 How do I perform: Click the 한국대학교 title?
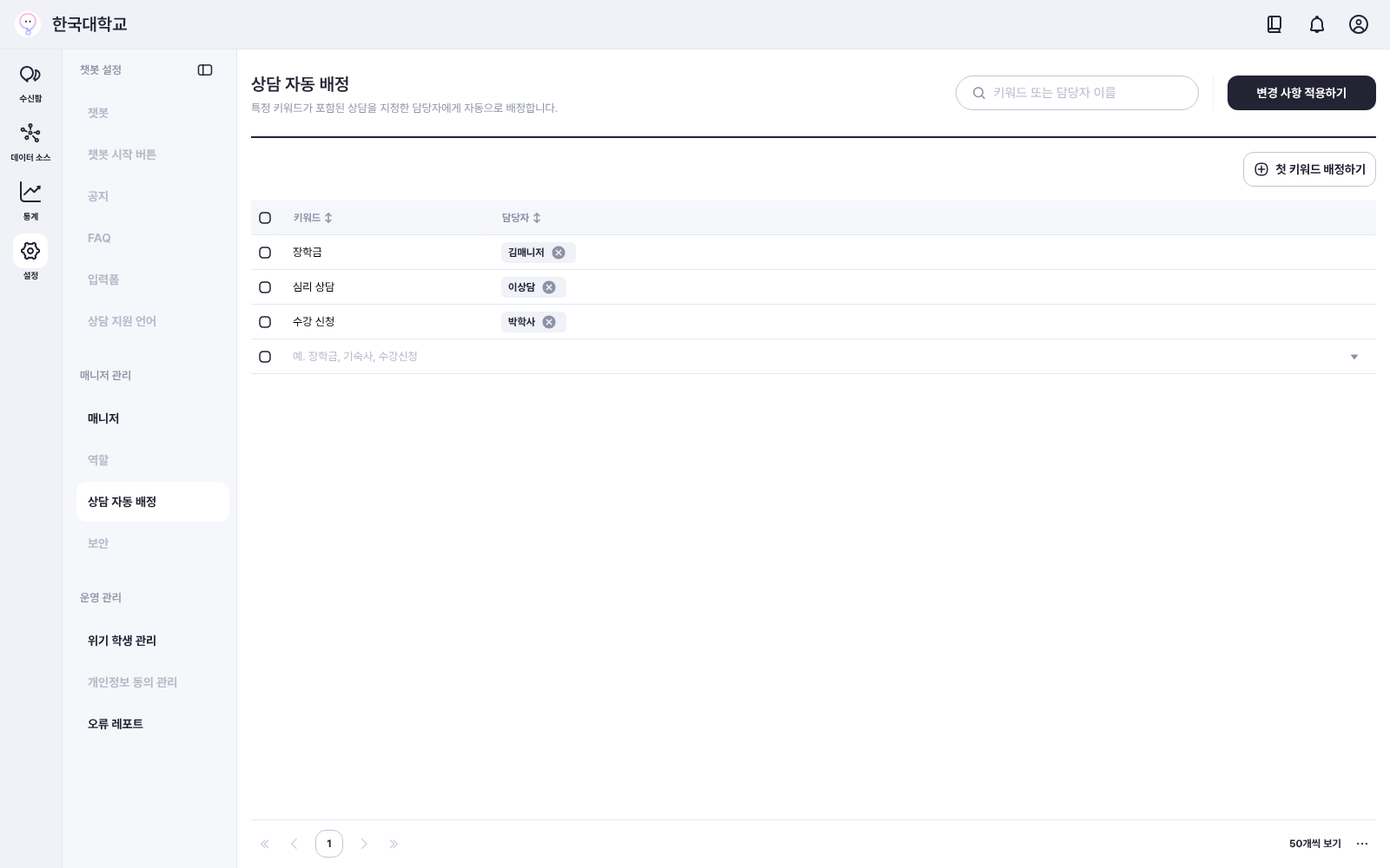(89, 24)
